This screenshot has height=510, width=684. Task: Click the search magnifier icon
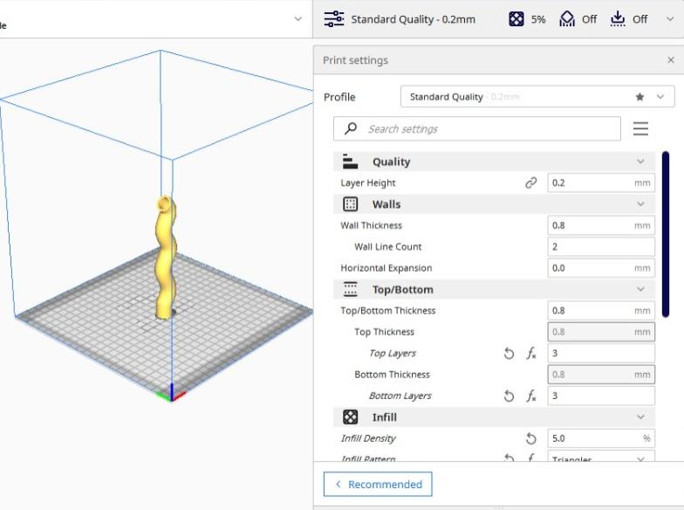tap(351, 128)
